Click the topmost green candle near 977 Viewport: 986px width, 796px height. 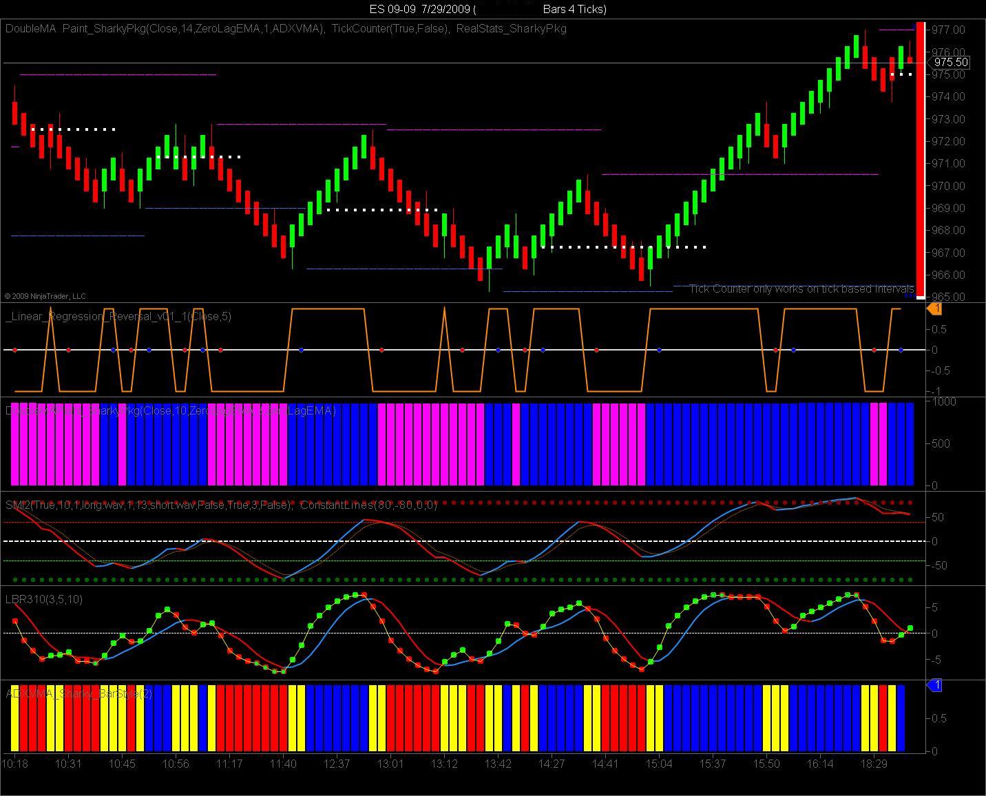856,46
